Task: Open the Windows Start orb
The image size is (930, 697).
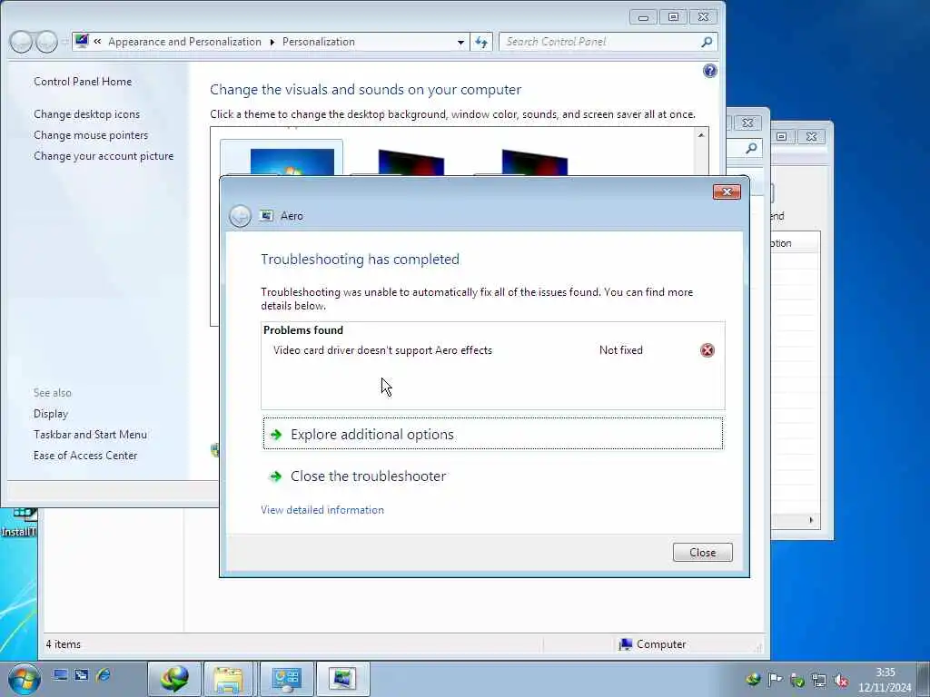Action: point(24,679)
